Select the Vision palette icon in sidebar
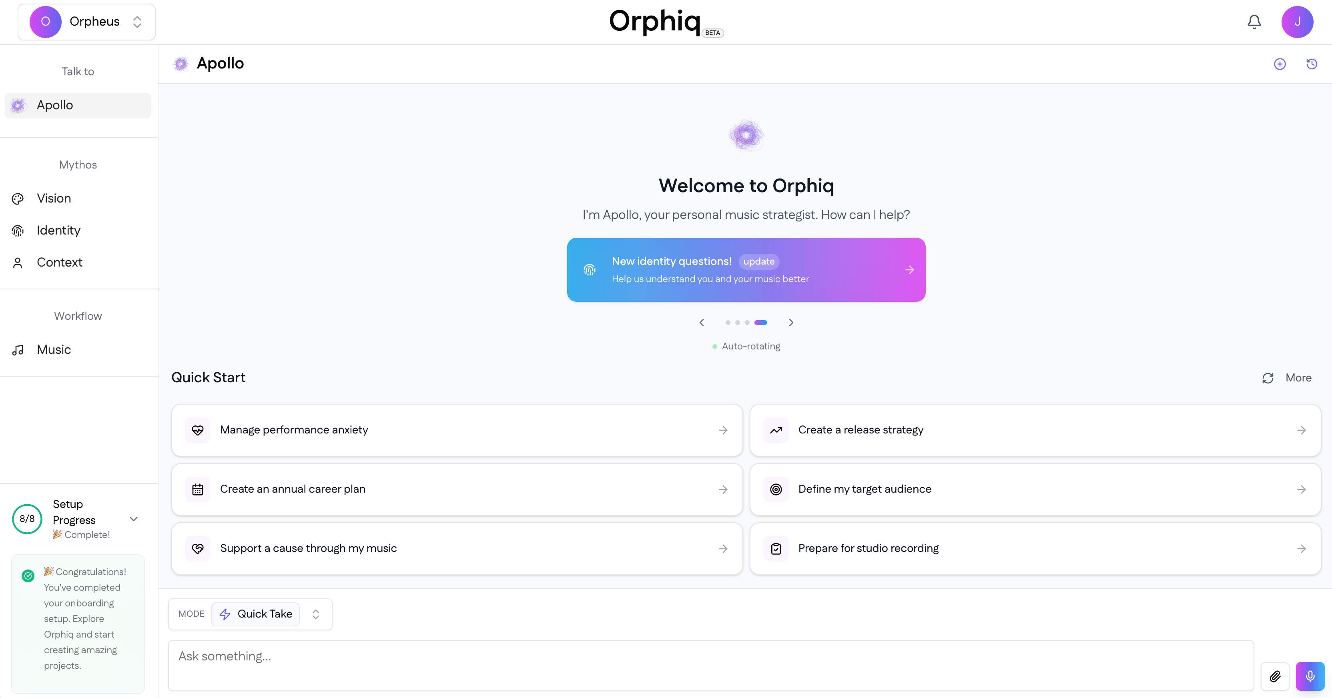This screenshot has height=698, width=1332. point(18,199)
